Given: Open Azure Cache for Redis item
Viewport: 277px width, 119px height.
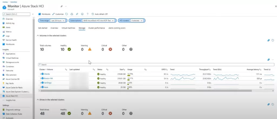Looking at the screenshot, I should click(14, 88).
